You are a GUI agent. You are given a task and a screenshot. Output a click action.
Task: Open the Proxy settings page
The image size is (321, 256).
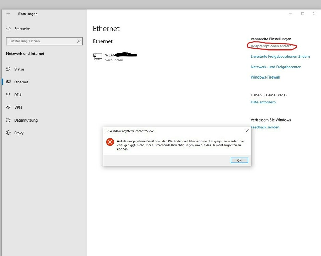pos(19,133)
